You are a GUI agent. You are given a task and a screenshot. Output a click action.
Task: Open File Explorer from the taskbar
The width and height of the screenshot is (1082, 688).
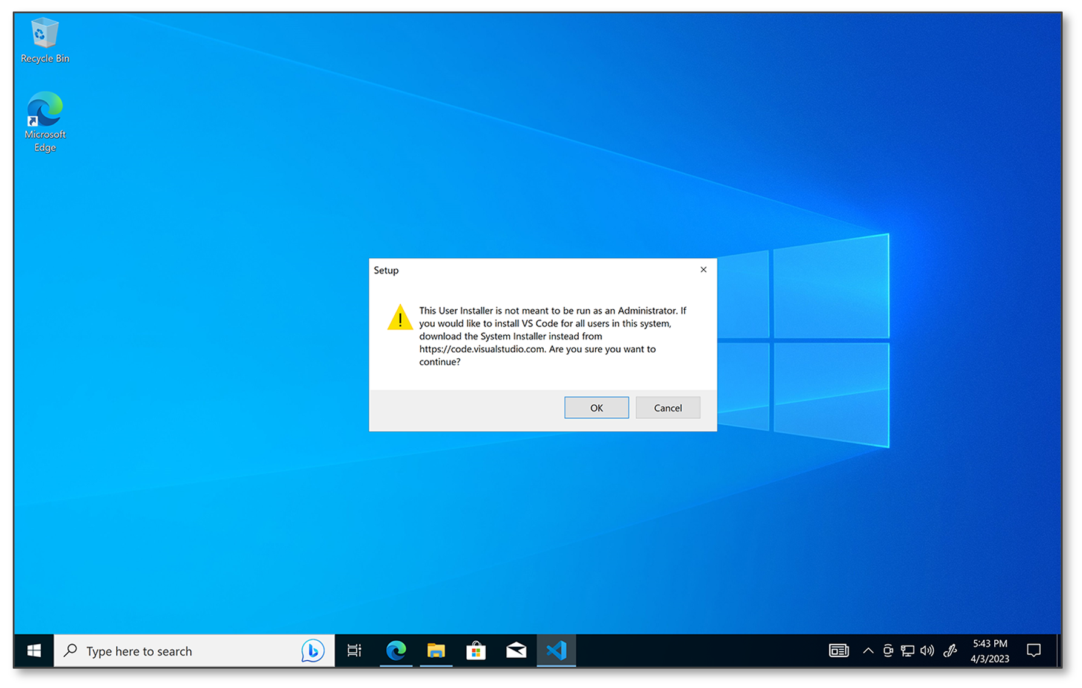coord(436,650)
